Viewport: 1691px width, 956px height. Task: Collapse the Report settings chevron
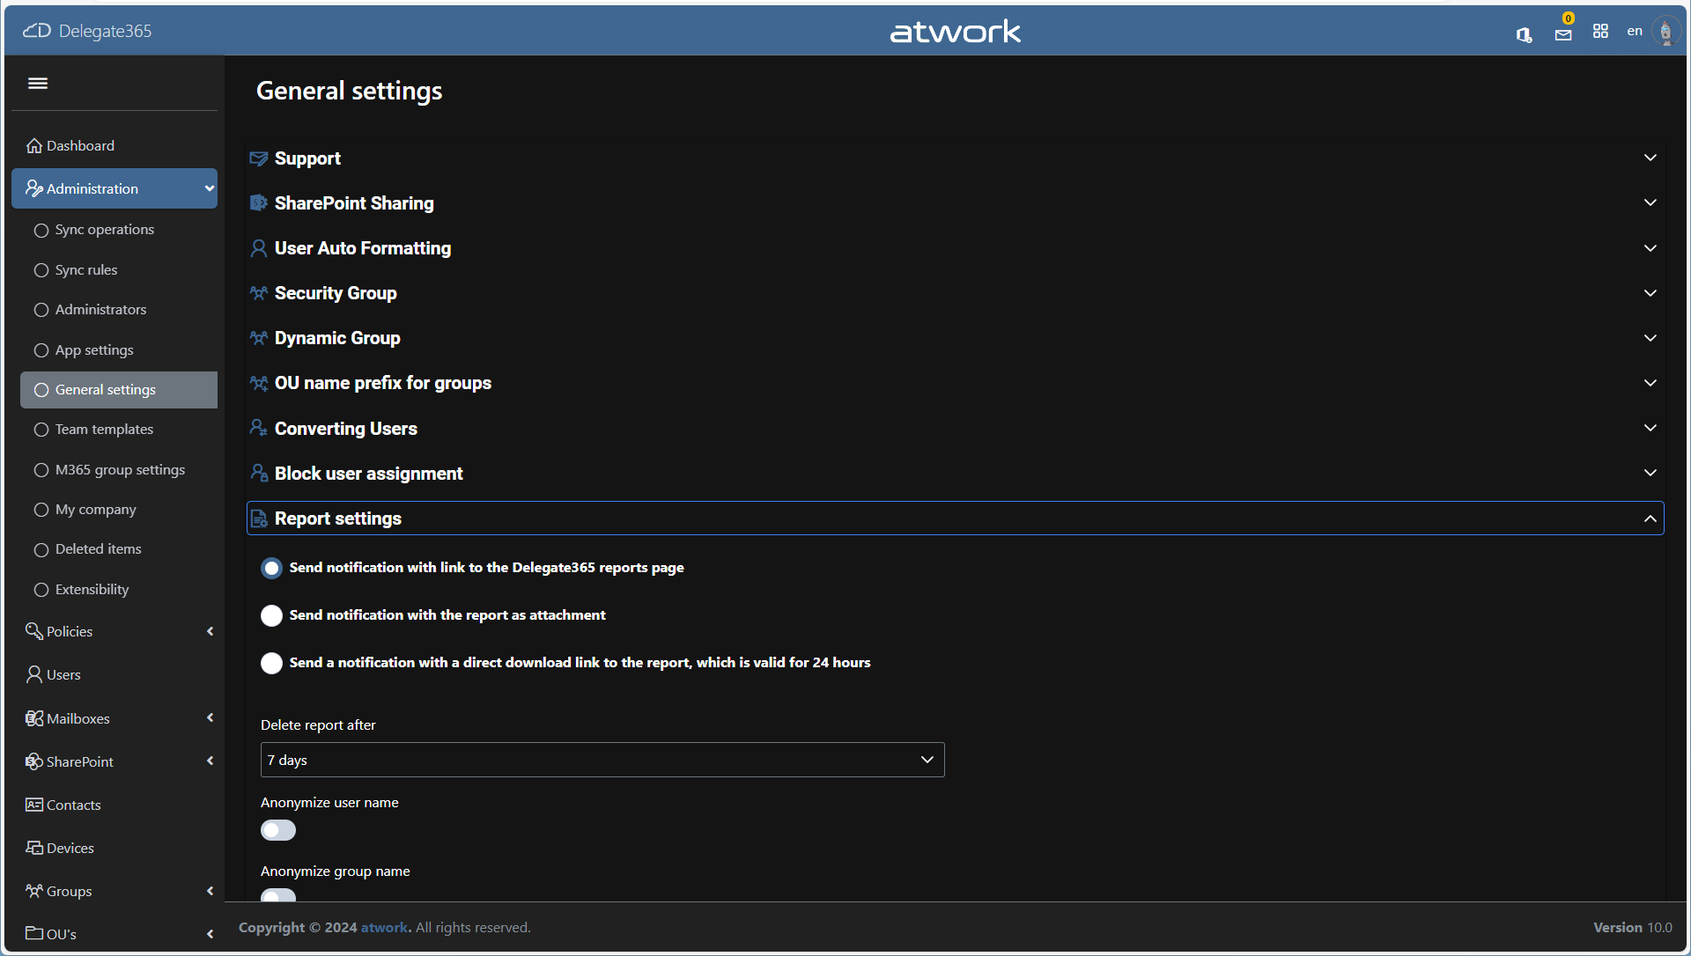point(1650,519)
